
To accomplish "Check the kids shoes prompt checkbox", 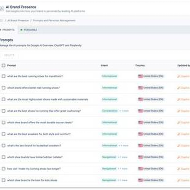I will click(x=3, y=180).
